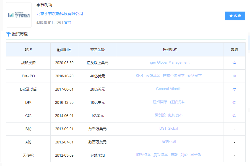
Task: Select the 天使轮 round cell
Action: click(28, 155)
